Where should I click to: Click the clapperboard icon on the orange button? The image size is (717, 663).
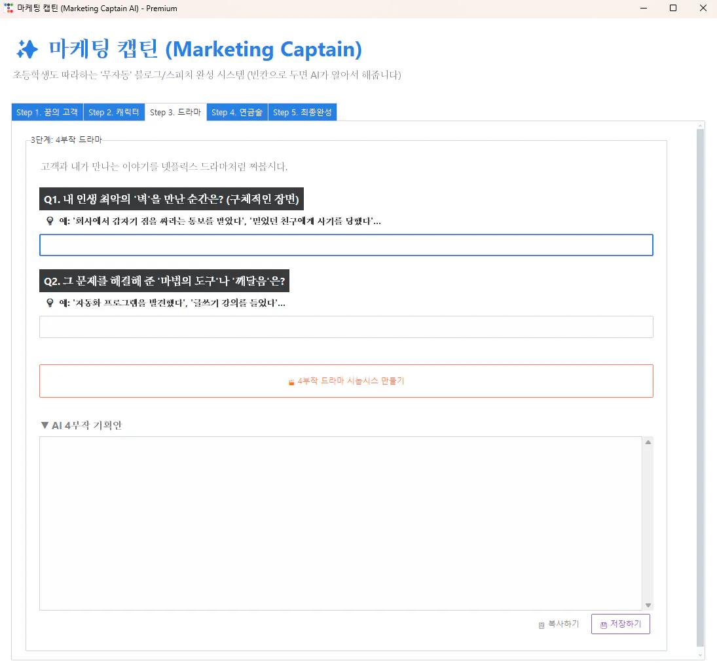click(290, 381)
